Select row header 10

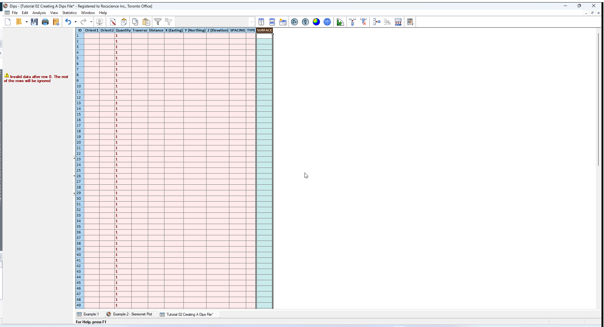click(80, 86)
